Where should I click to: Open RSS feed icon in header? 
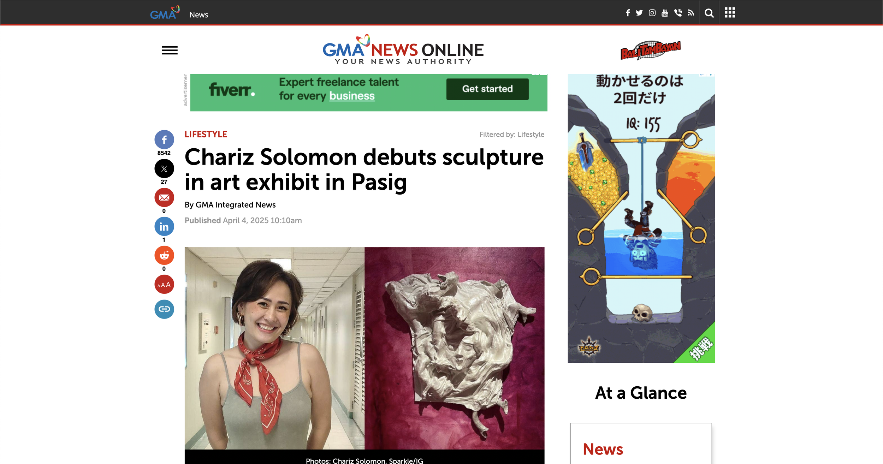691,13
